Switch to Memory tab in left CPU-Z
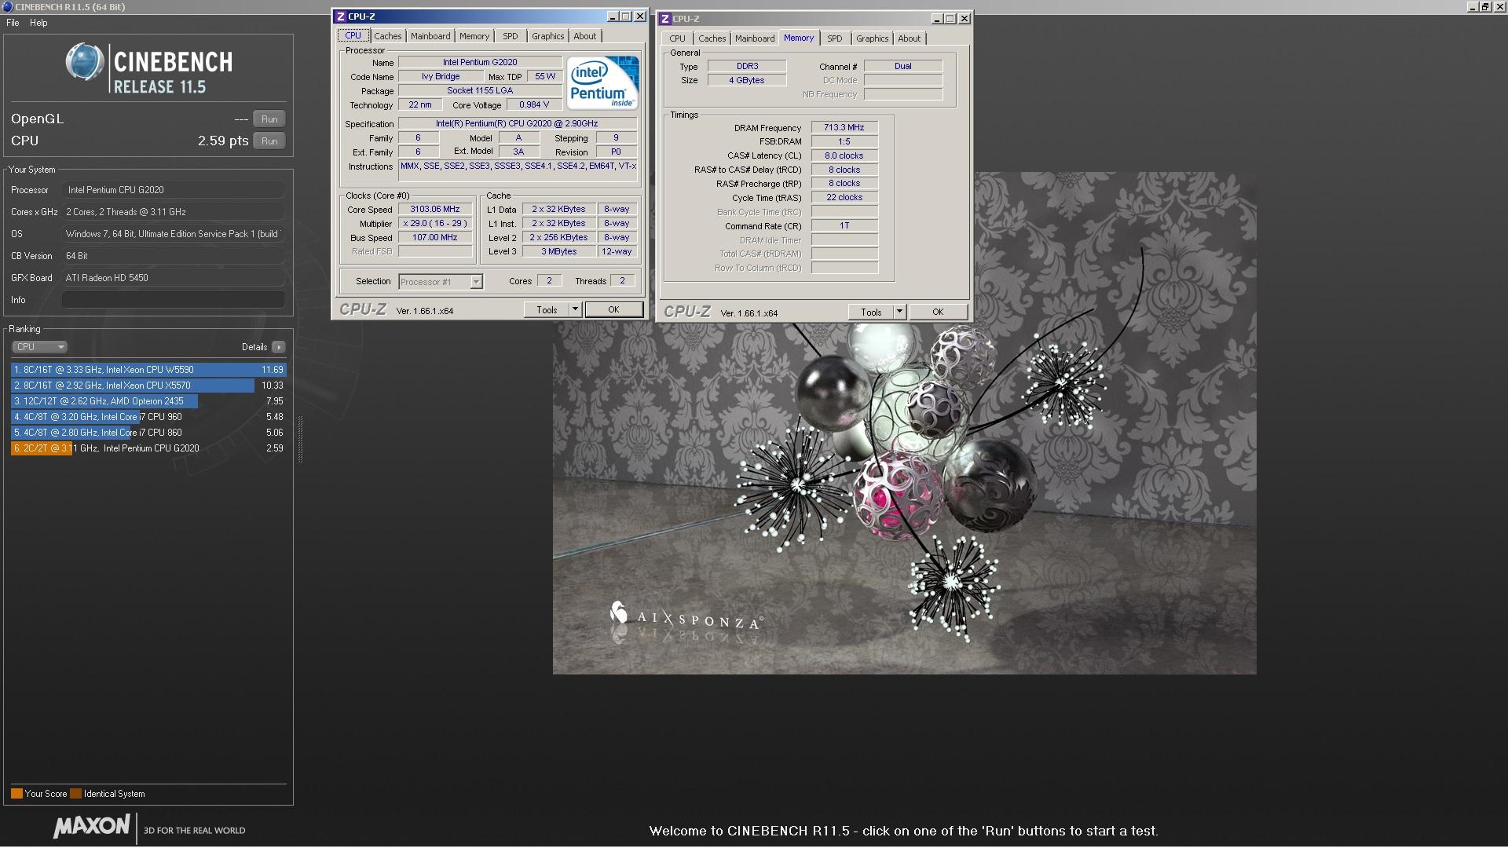 tap(474, 36)
